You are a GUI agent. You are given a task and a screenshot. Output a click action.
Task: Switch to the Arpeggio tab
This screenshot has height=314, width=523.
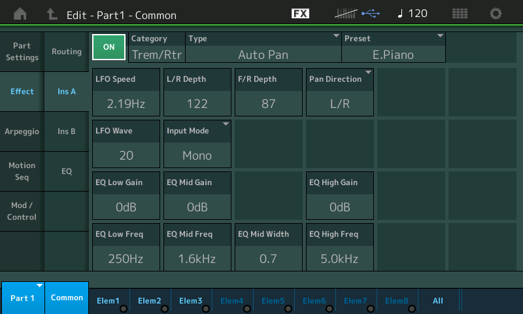click(22, 131)
